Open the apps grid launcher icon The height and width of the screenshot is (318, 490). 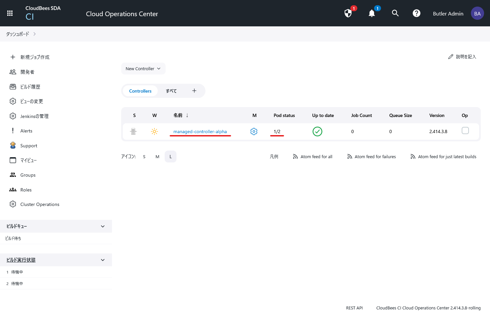click(x=10, y=13)
